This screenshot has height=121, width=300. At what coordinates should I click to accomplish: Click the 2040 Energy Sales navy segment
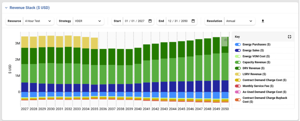click(137, 88)
